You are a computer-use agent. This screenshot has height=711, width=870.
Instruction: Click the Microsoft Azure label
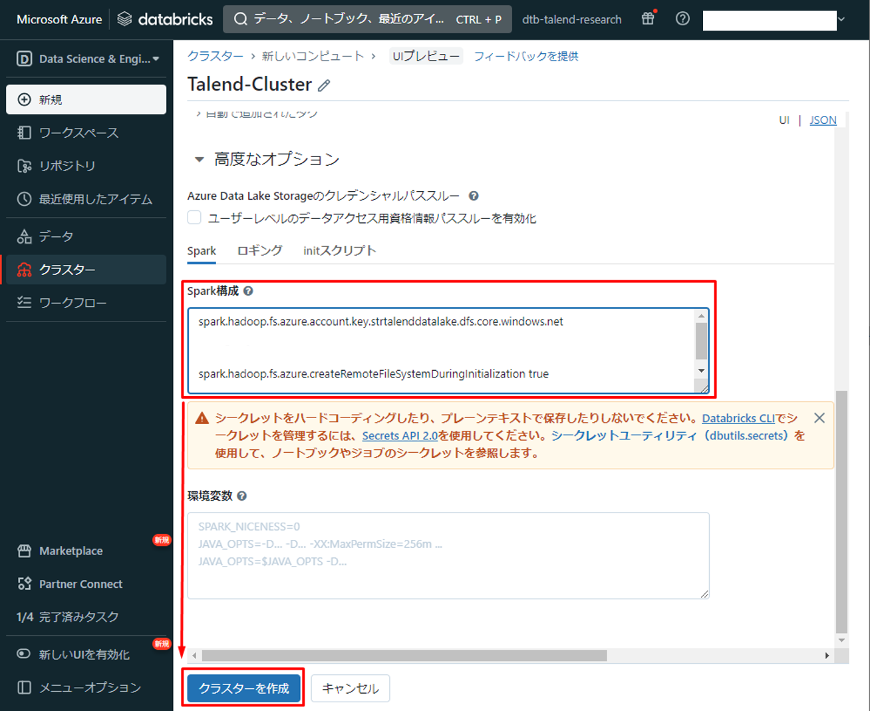(59, 19)
